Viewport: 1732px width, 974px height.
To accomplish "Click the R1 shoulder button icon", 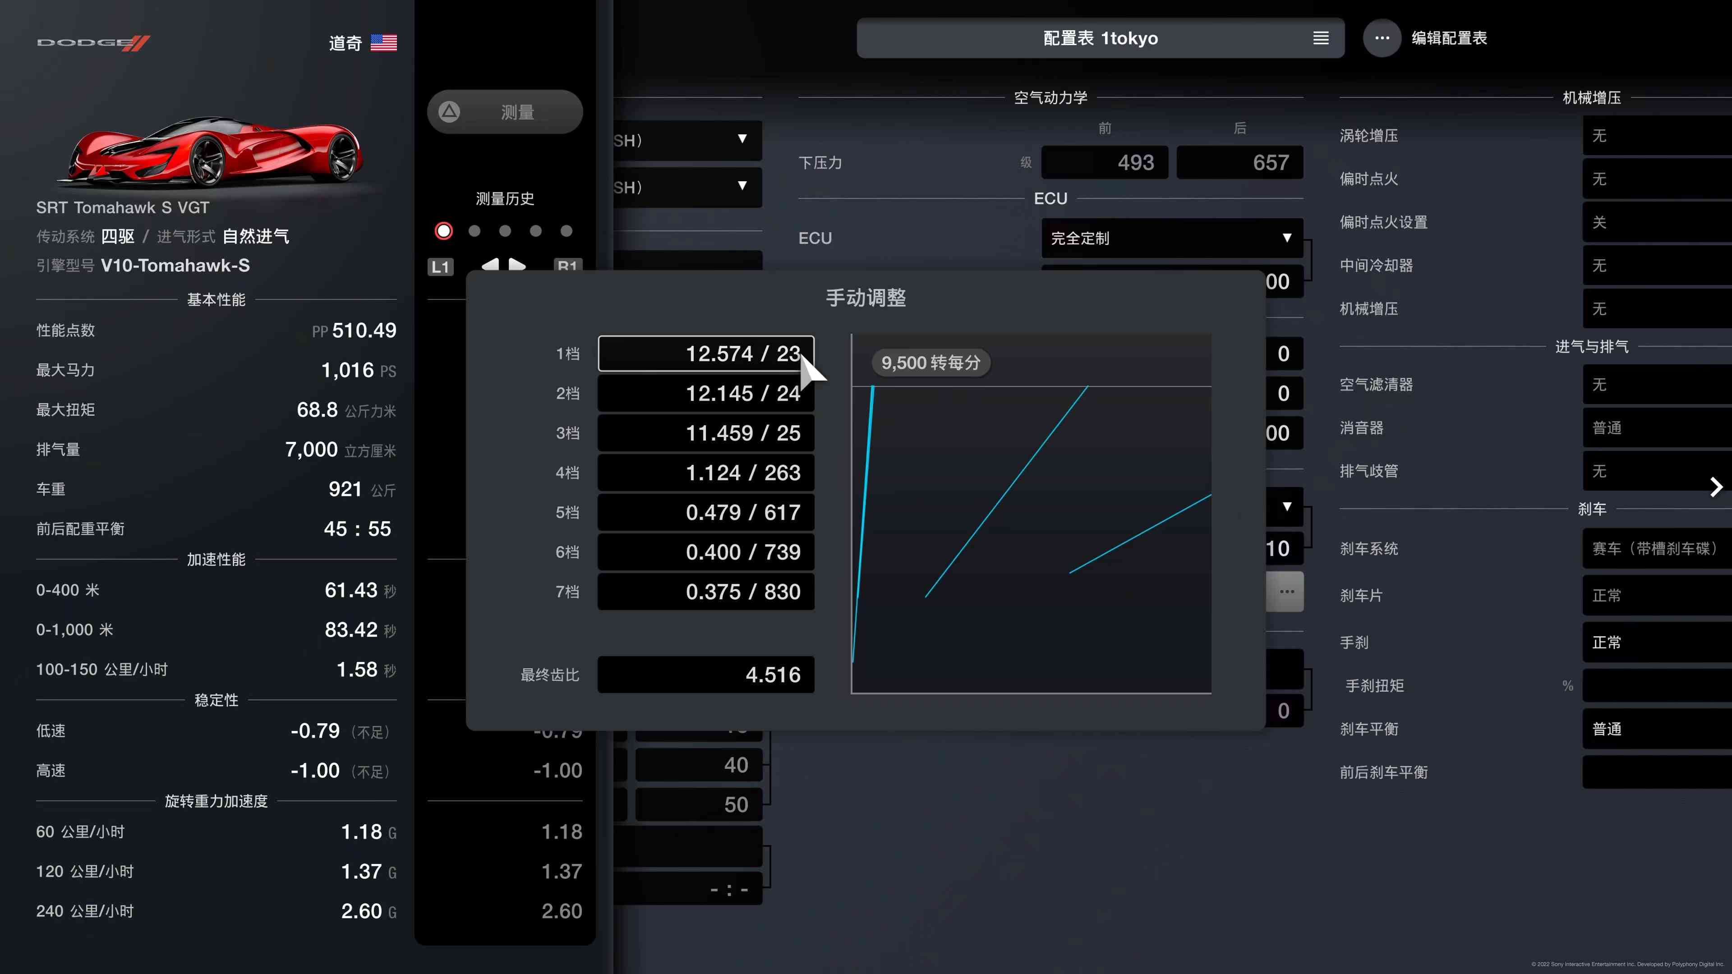I will coord(567,265).
